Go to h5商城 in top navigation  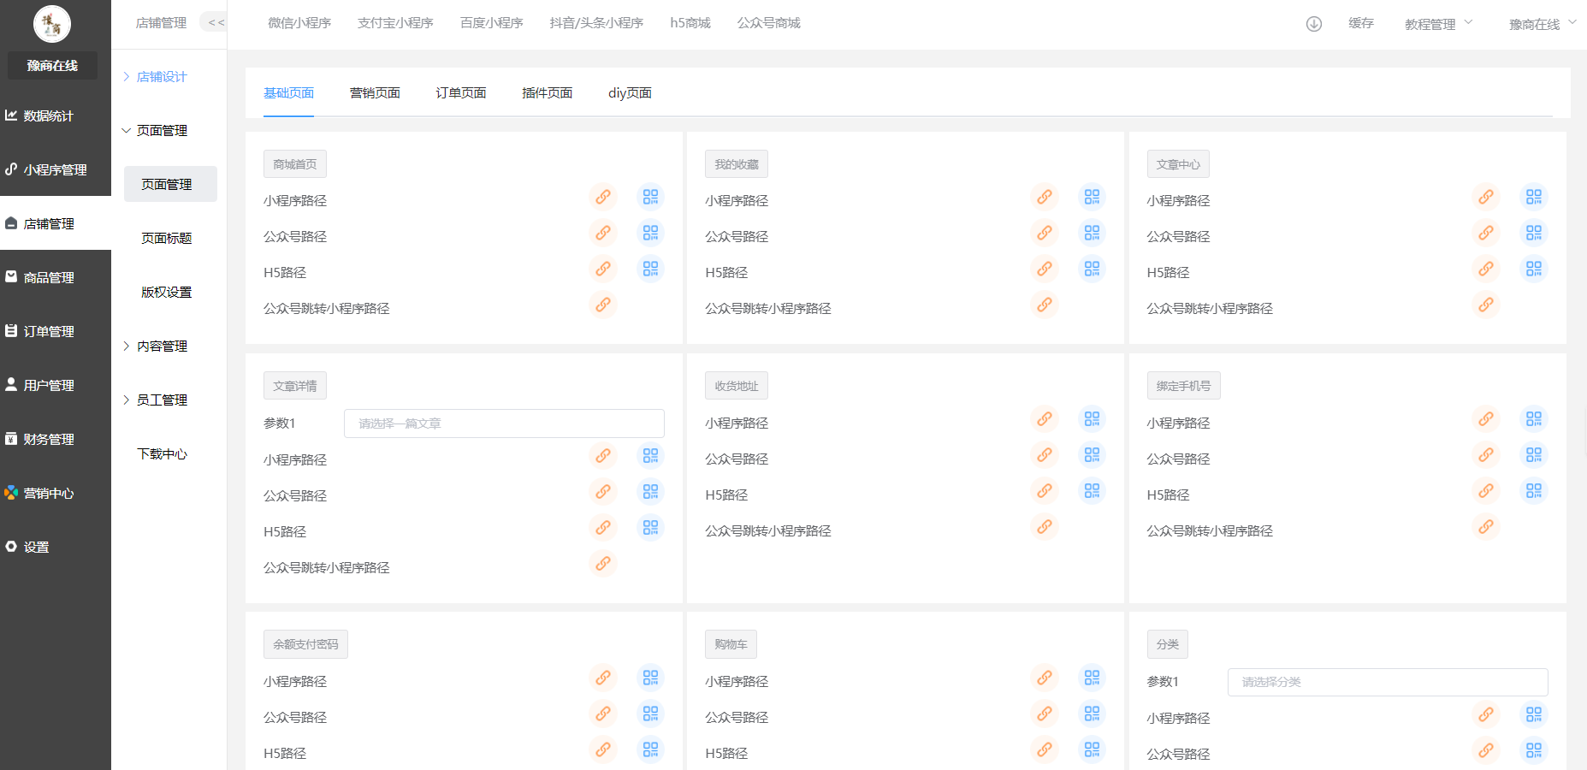pos(690,23)
